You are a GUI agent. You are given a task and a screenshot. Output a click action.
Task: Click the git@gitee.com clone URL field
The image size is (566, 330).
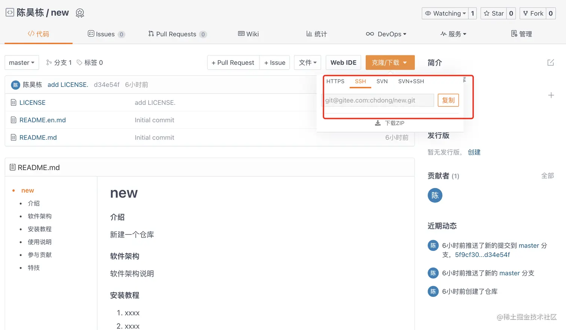(x=378, y=100)
